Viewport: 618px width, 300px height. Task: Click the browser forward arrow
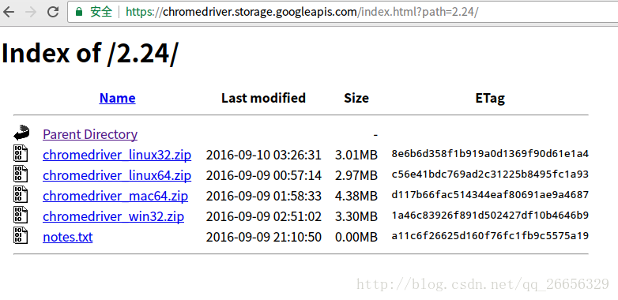(31, 12)
